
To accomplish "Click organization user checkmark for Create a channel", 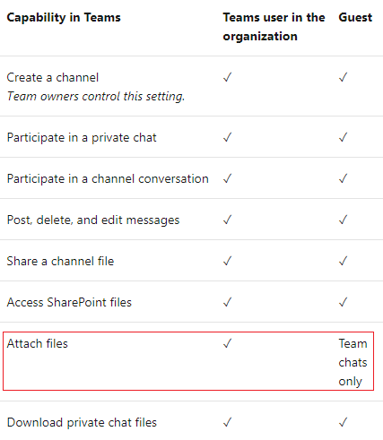I will [x=227, y=77].
